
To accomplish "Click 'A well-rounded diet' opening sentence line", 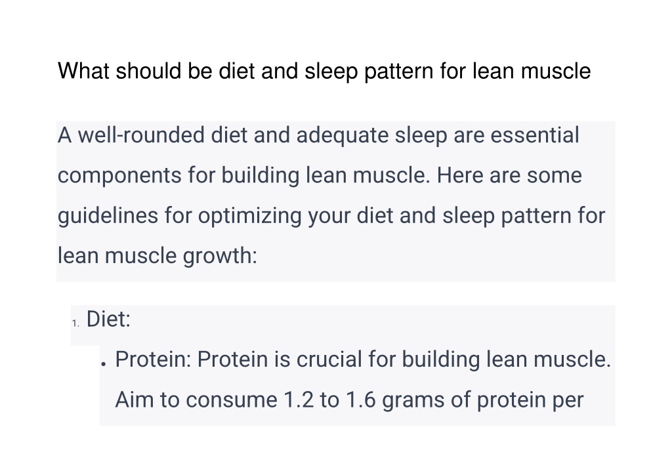I will coord(318,135).
